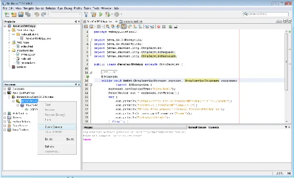
Task: Click the editor tab list dropdown button
Action: (x=285, y=21)
